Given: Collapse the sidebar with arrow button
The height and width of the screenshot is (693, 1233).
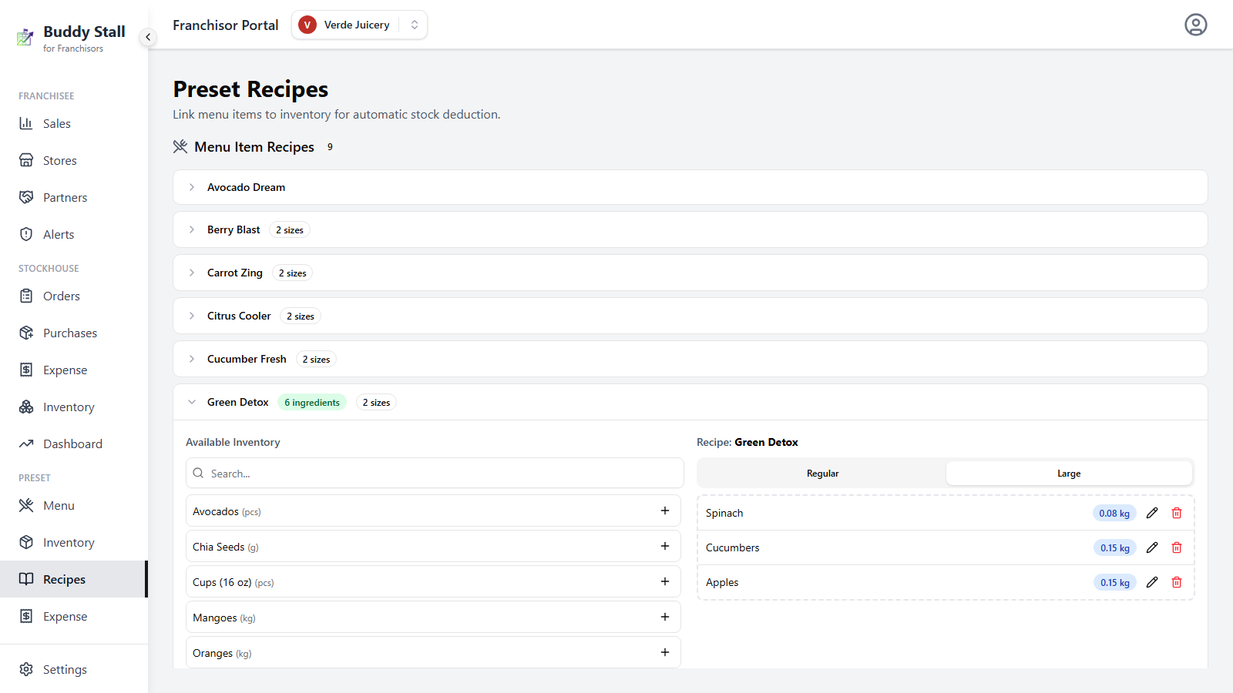Looking at the screenshot, I should pyautogui.click(x=148, y=37).
